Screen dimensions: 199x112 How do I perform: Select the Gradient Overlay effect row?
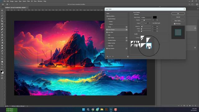pos(117,40)
